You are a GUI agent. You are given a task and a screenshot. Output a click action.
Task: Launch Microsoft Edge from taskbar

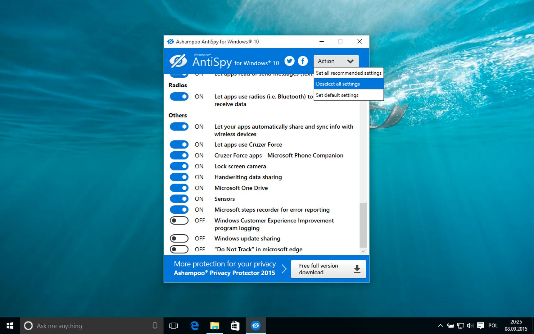point(194,326)
